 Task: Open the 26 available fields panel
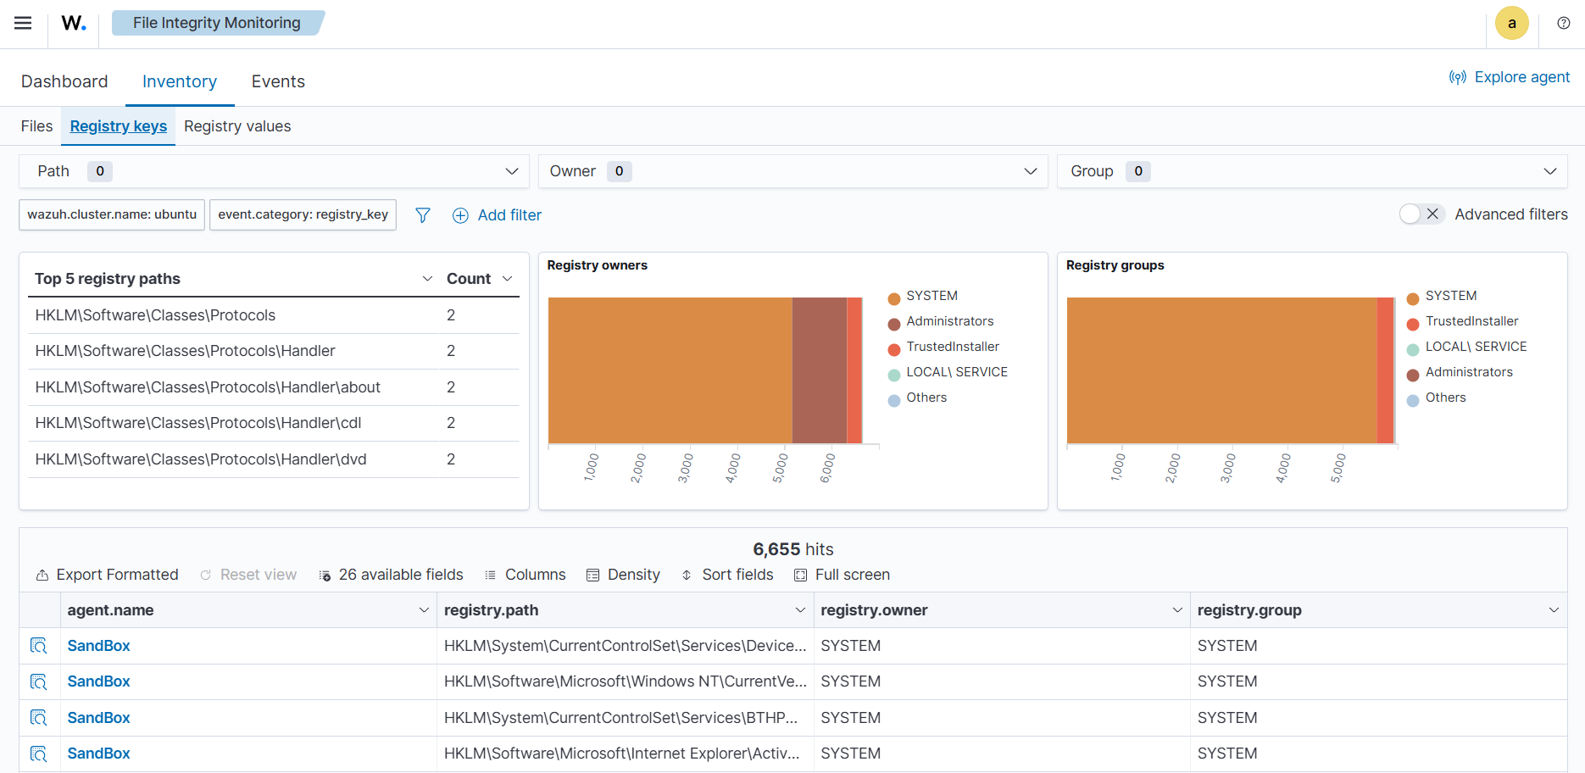(x=391, y=576)
